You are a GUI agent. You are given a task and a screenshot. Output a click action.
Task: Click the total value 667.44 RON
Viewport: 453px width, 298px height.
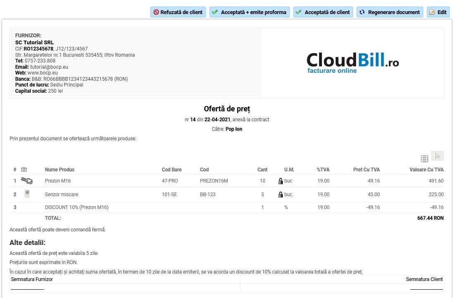click(x=430, y=218)
